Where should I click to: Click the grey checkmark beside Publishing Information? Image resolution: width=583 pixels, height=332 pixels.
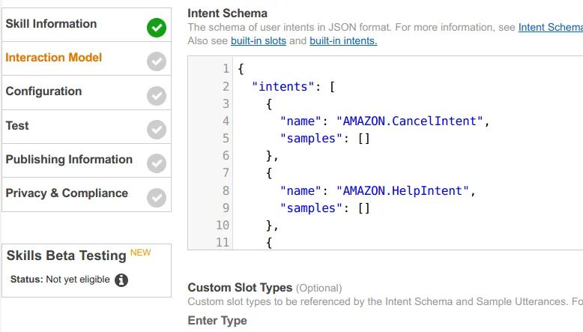coord(157,163)
